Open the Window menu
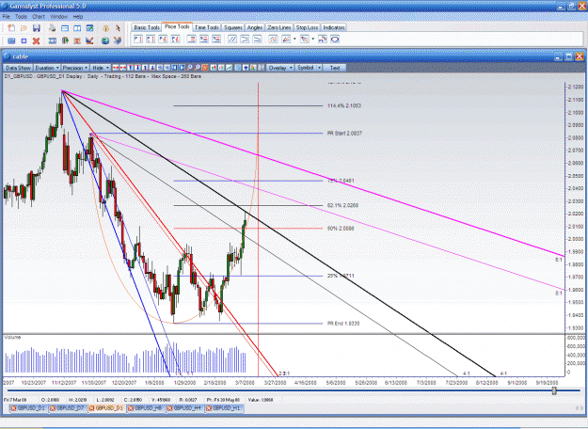Screen dimensions: 588x429 point(58,17)
